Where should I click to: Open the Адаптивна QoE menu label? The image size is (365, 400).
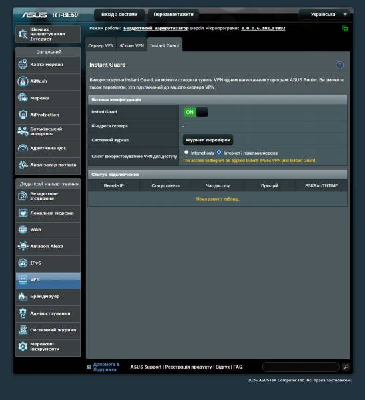point(48,148)
